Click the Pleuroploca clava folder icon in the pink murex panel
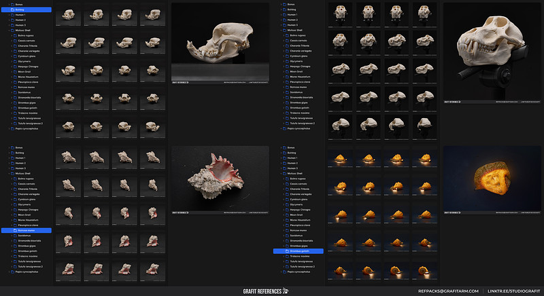The image size is (544, 296). (x=15, y=225)
